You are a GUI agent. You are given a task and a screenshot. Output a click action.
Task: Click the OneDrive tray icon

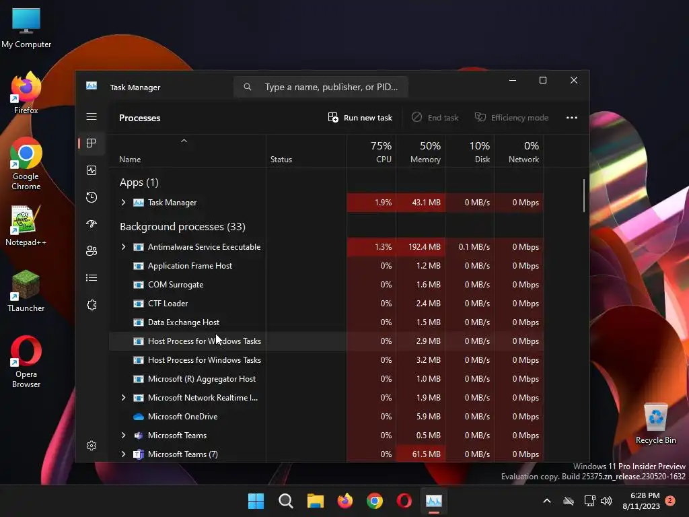point(569,501)
